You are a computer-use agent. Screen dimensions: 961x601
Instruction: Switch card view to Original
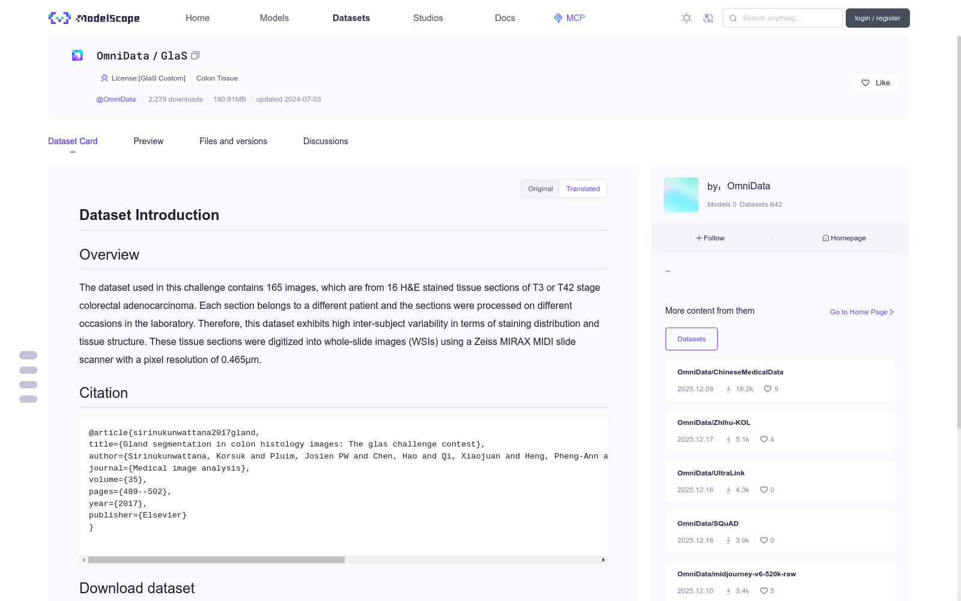(x=541, y=189)
